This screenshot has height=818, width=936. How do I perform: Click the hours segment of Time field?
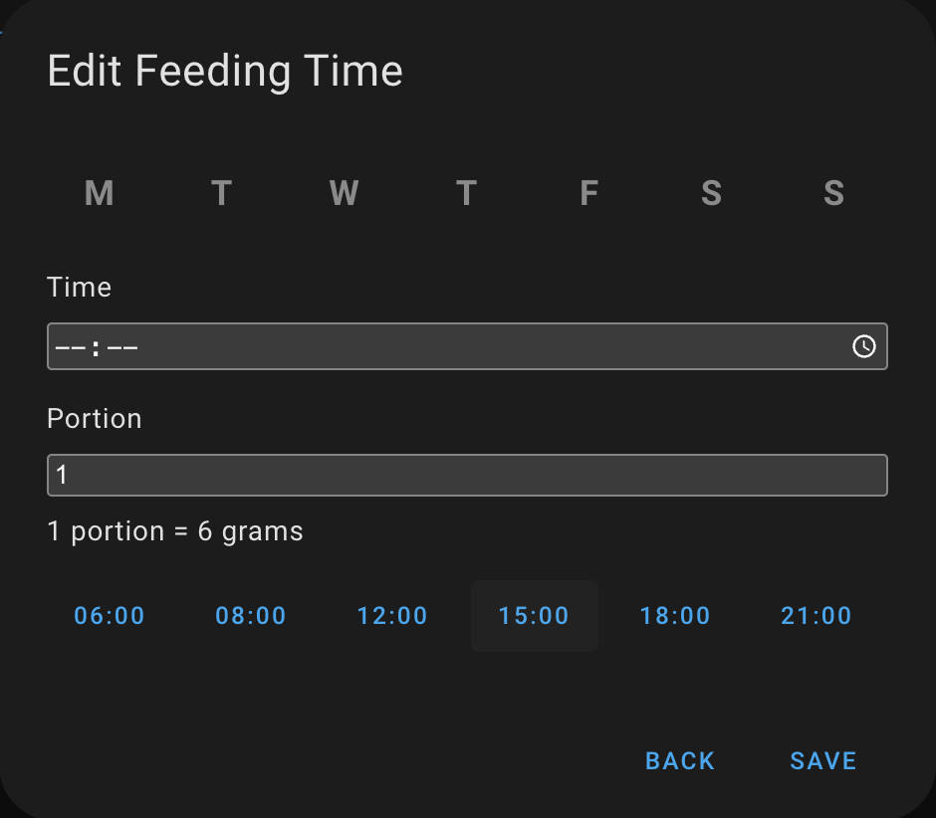pos(70,347)
